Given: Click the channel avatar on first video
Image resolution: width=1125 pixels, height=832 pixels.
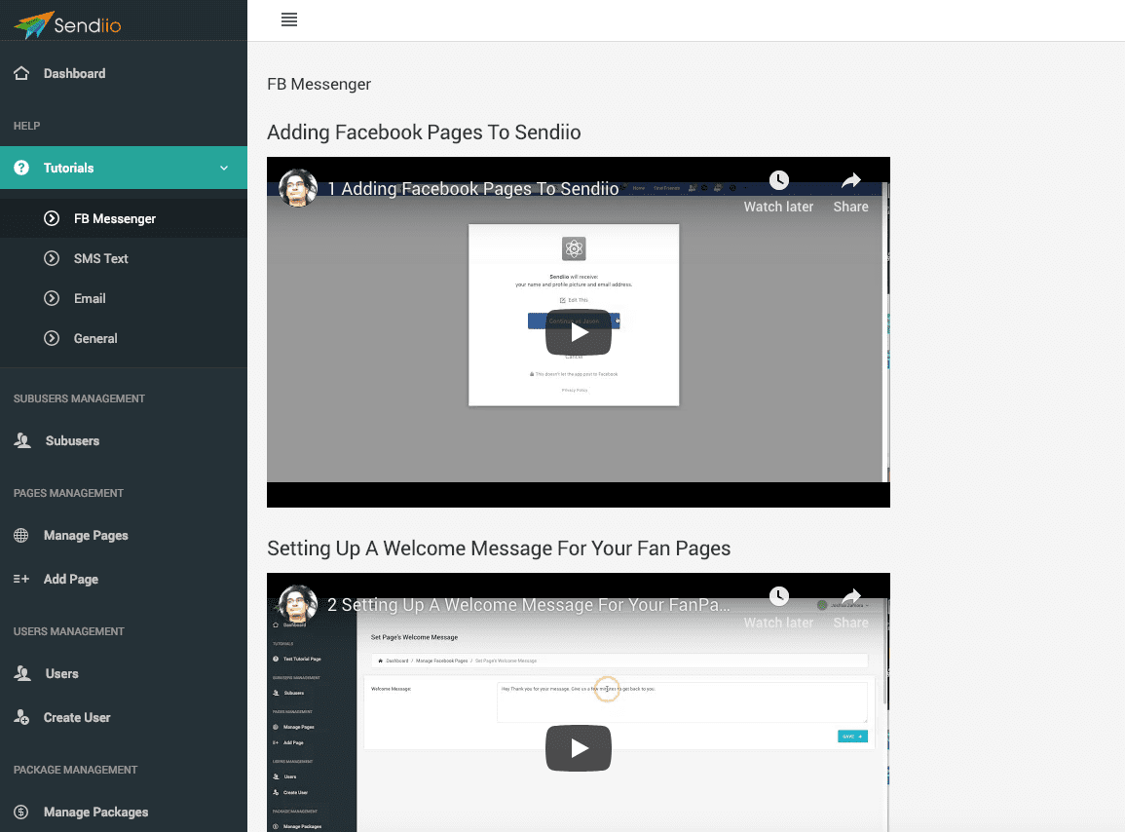Looking at the screenshot, I should [298, 188].
